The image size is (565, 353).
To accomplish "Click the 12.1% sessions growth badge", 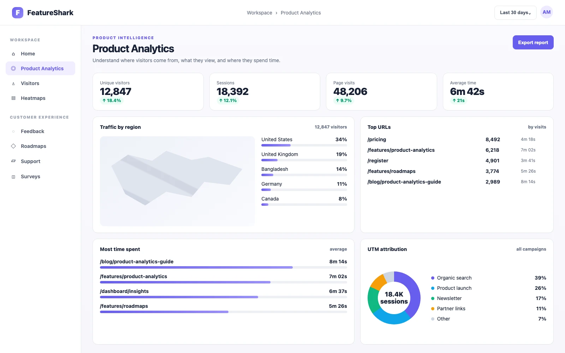I will click(228, 101).
